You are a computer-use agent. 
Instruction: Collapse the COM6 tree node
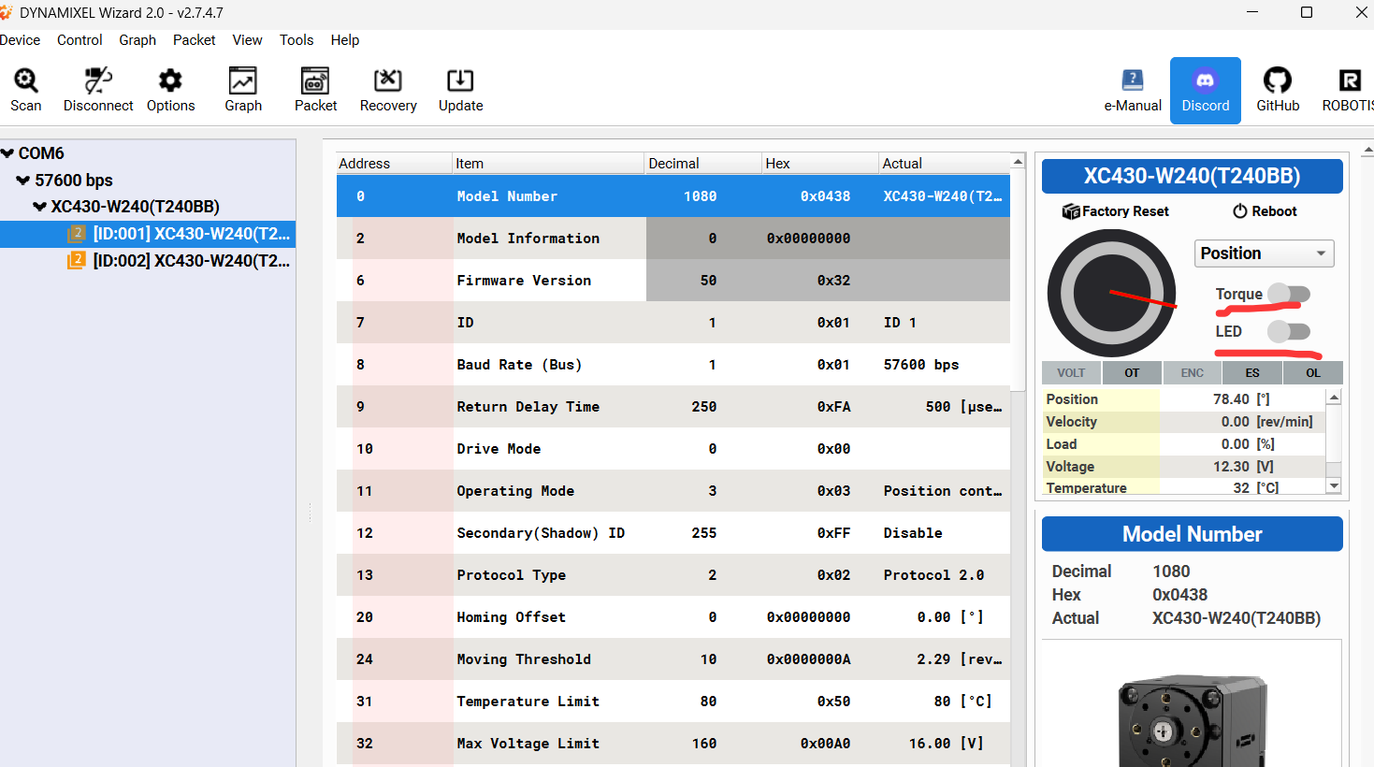coord(7,153)
